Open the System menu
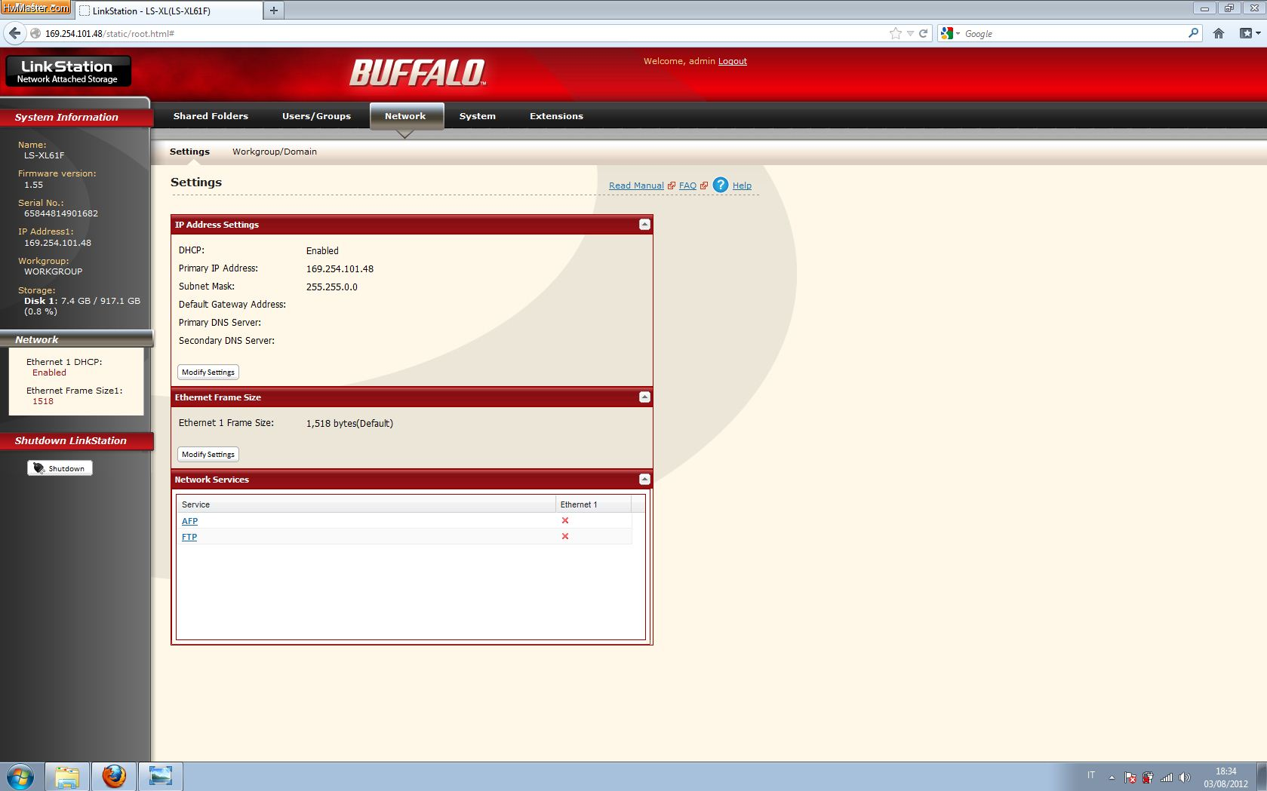1267x791 pixels. 477,116
